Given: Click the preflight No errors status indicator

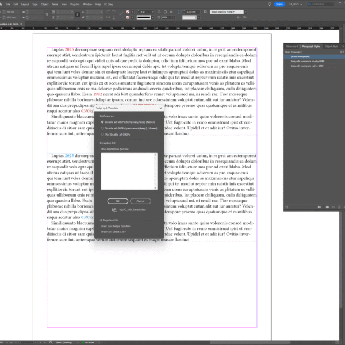Looking at the screenshot, I should [x=88, y=343].
